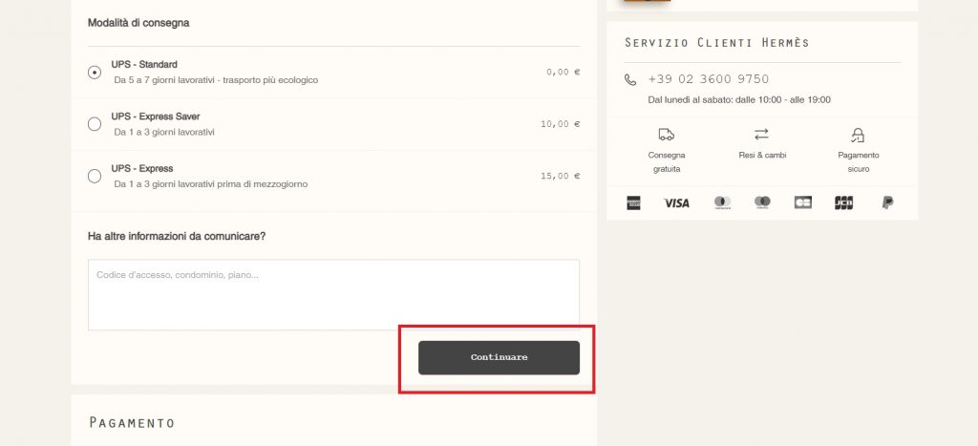
Task: Open the Resi & cambi text link
Action: pyautogui.click(x=762, y=155)
